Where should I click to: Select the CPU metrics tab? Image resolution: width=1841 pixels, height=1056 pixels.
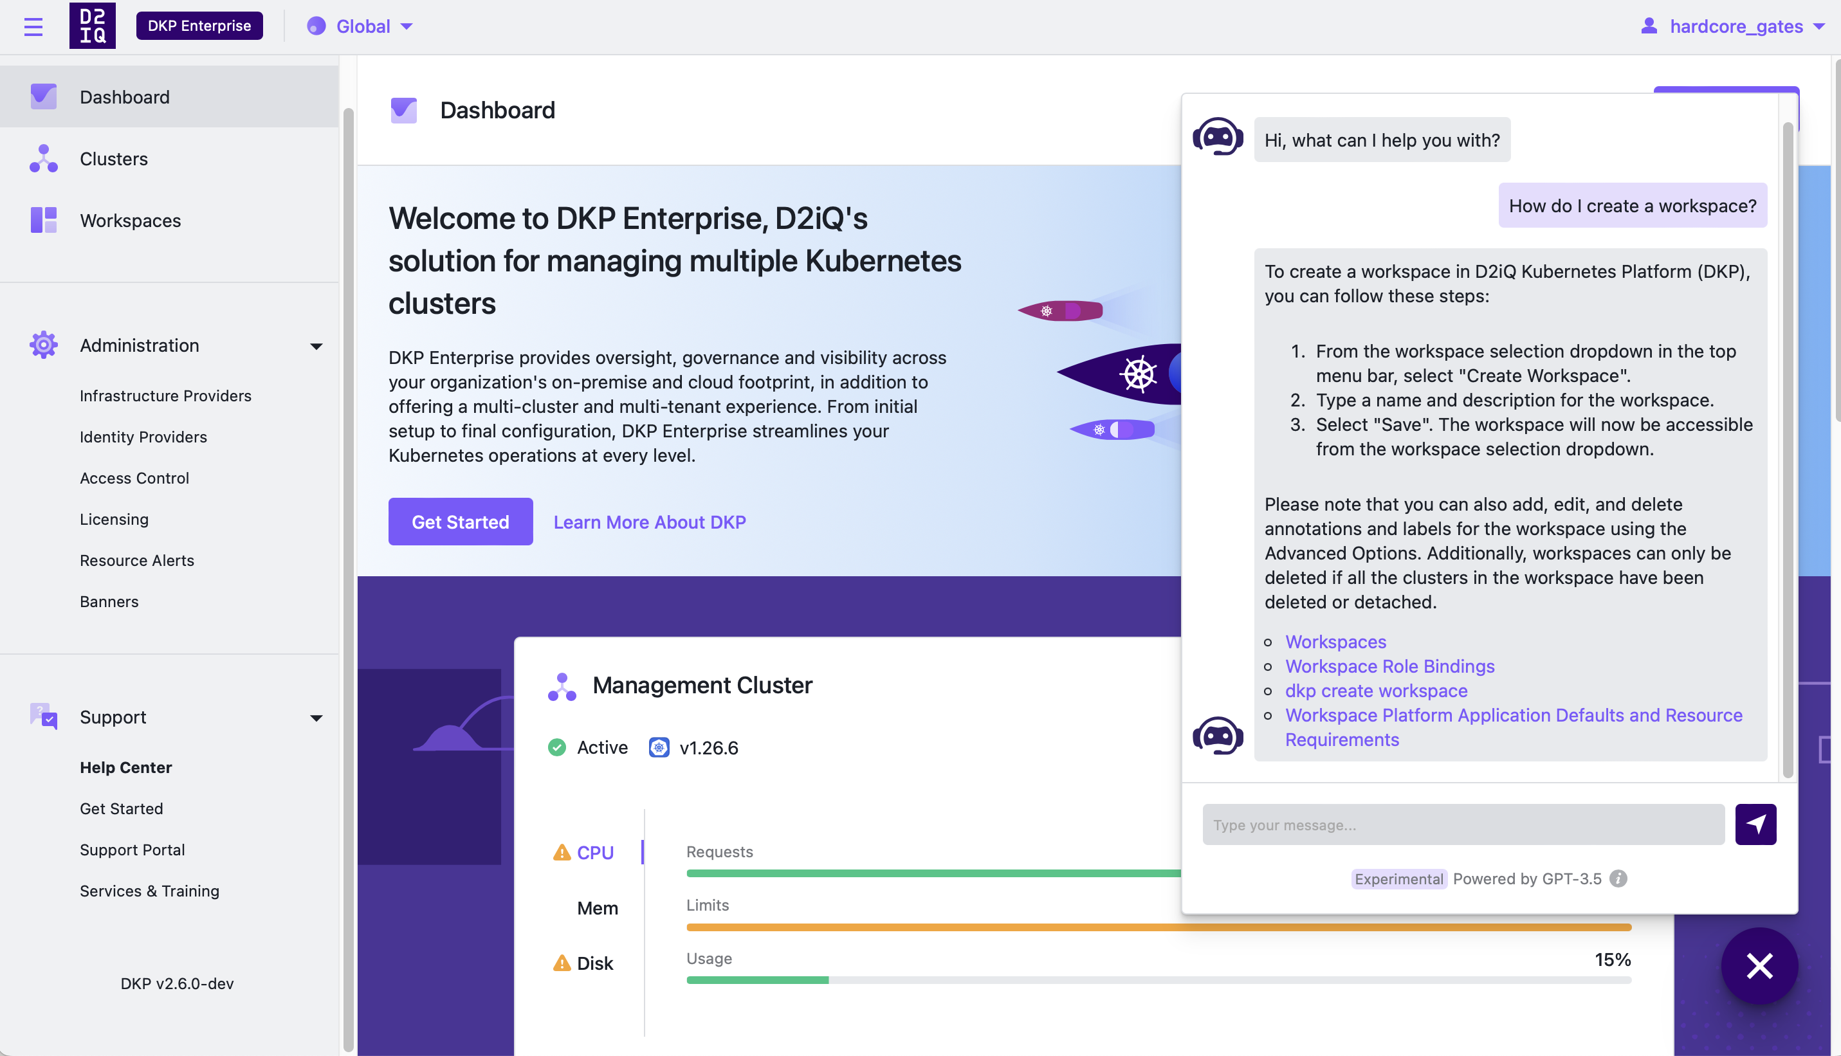coord(595,853)
